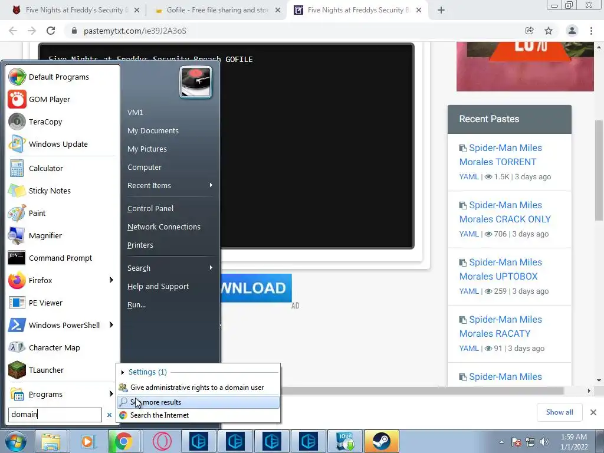Reload the current page
Screen dimensions: 604x453
51,31
